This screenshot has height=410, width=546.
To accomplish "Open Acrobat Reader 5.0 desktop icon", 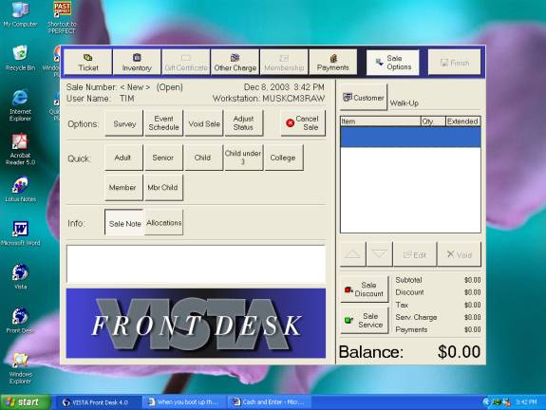I will click(x=20, y=149).
